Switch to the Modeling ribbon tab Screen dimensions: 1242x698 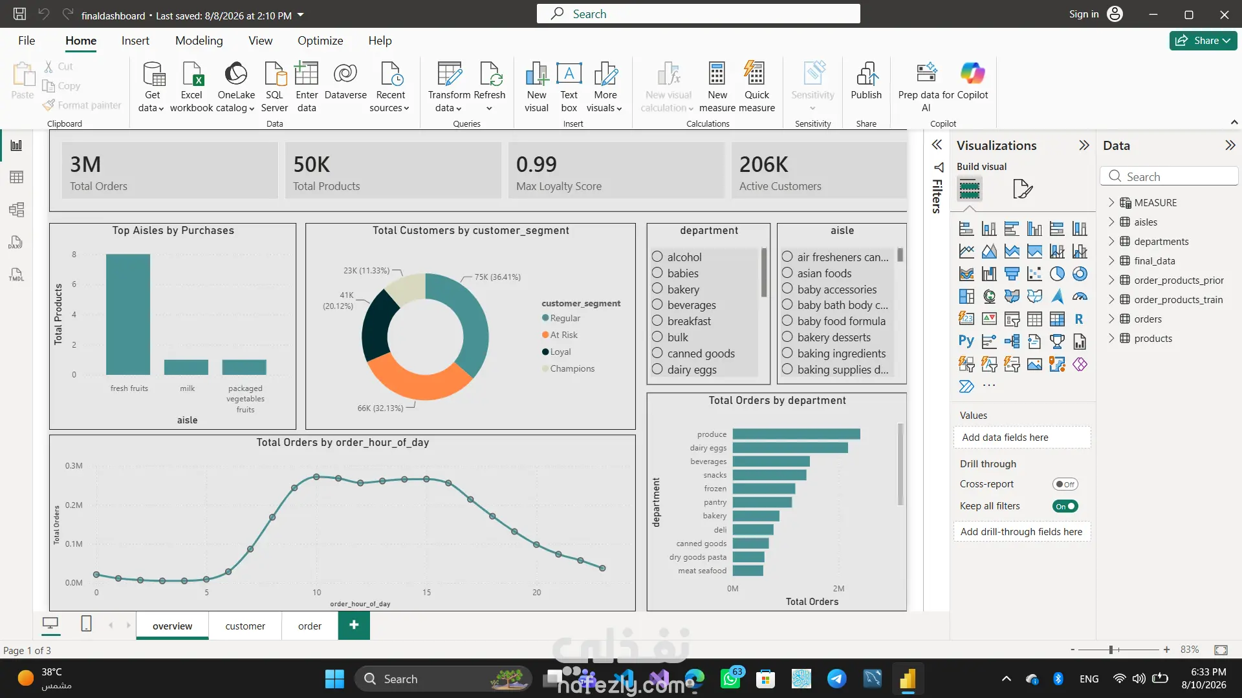(x=199, y=40)
